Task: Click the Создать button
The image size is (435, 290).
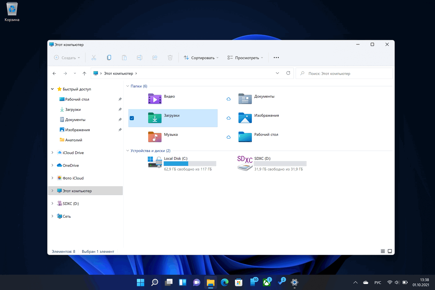Action: pos(67,58)
